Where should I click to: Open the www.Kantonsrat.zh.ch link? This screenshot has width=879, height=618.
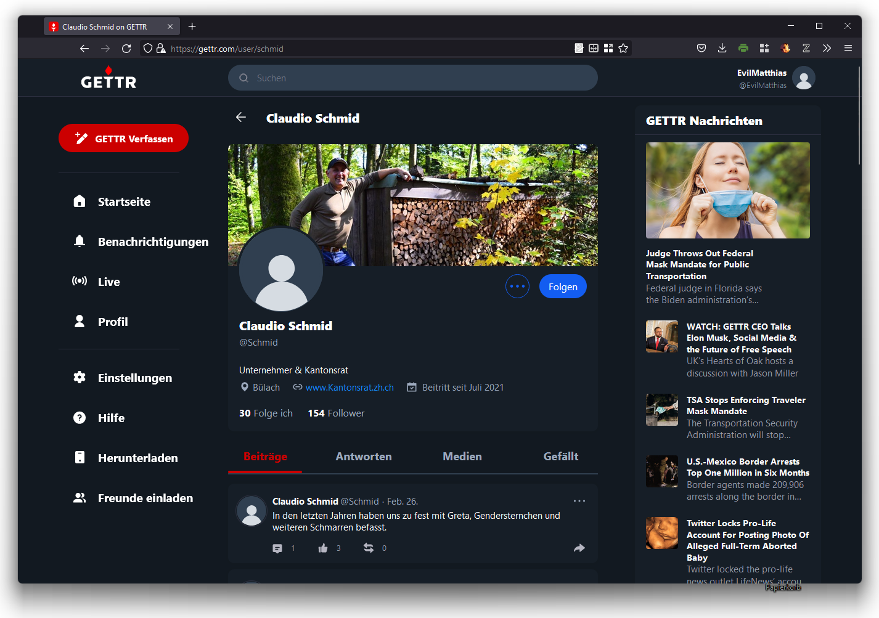point(350,388)
